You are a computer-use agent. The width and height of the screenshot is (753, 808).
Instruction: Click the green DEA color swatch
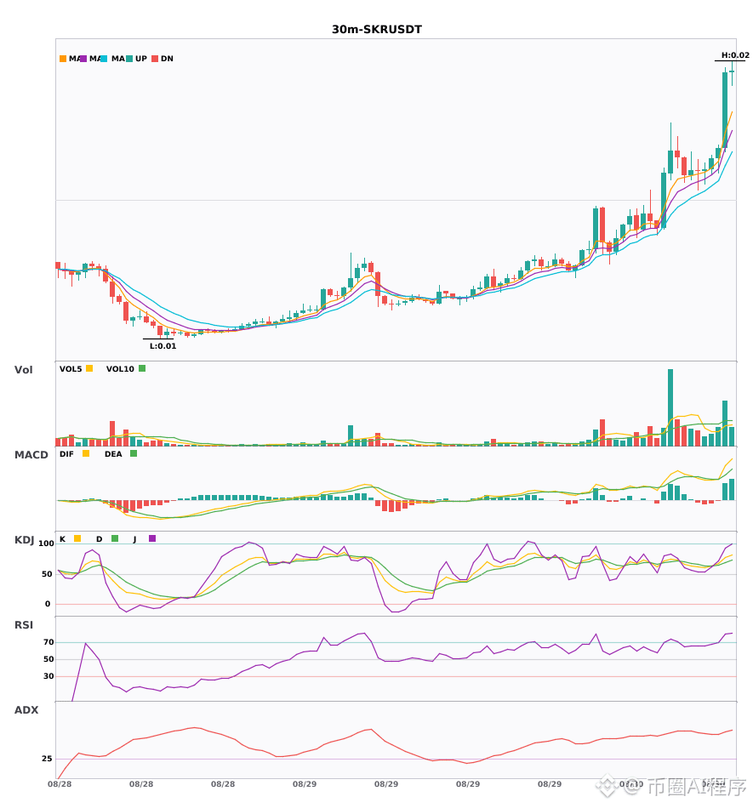(x=134, y=453)
